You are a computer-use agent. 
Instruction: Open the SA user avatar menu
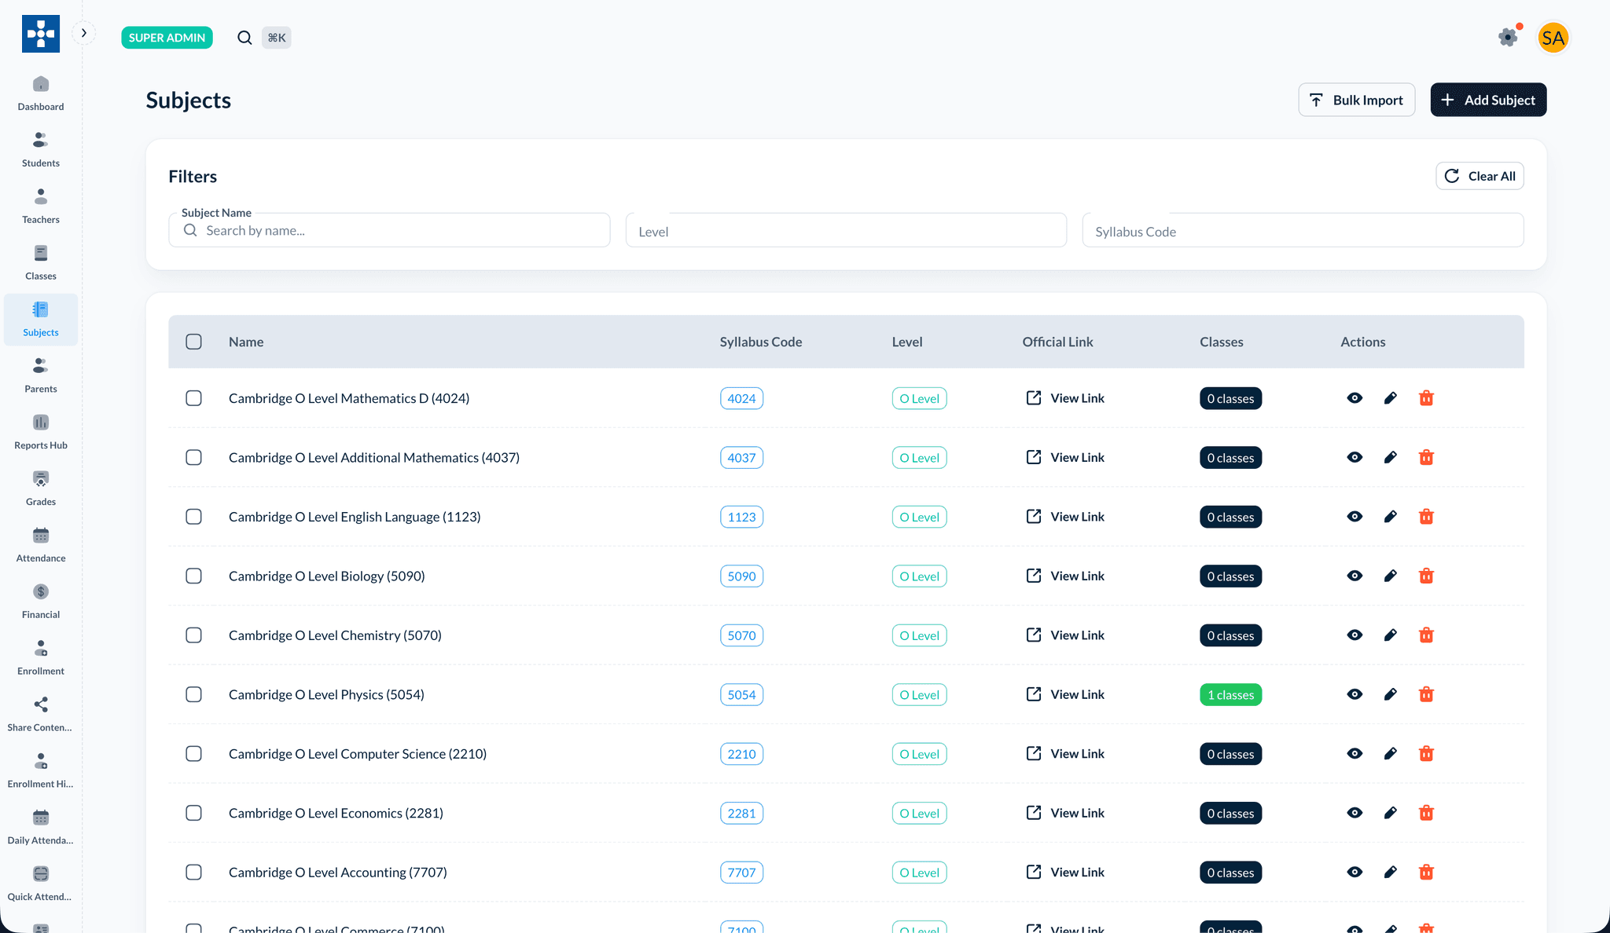(x=1553, y=38)
